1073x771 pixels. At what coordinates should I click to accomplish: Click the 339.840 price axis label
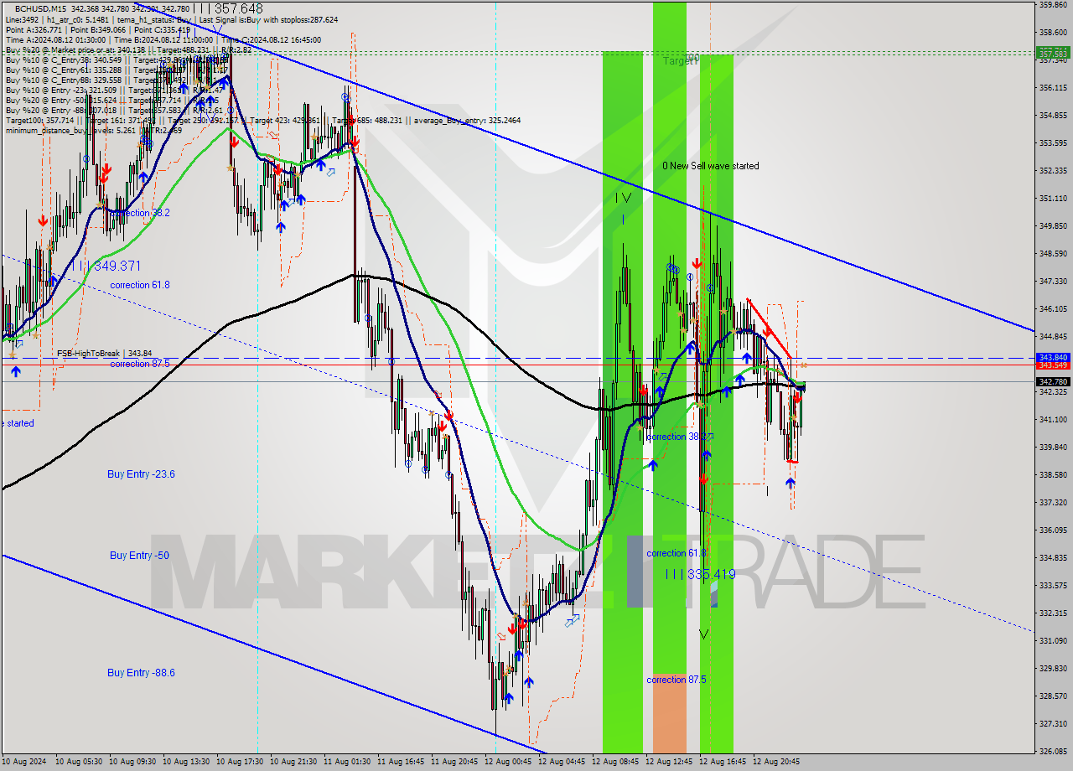click(1053, 447)
